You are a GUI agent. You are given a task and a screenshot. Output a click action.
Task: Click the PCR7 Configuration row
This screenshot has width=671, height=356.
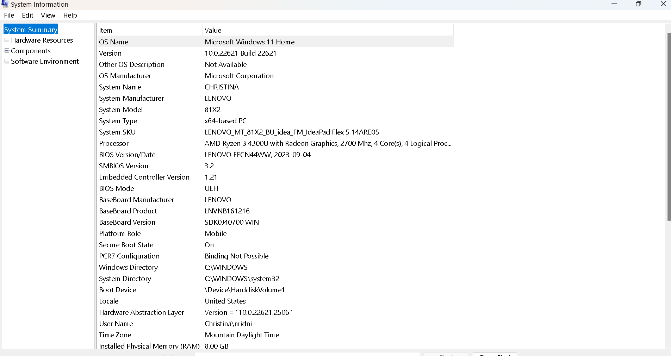pyautogui.click(x=275, y=256)
